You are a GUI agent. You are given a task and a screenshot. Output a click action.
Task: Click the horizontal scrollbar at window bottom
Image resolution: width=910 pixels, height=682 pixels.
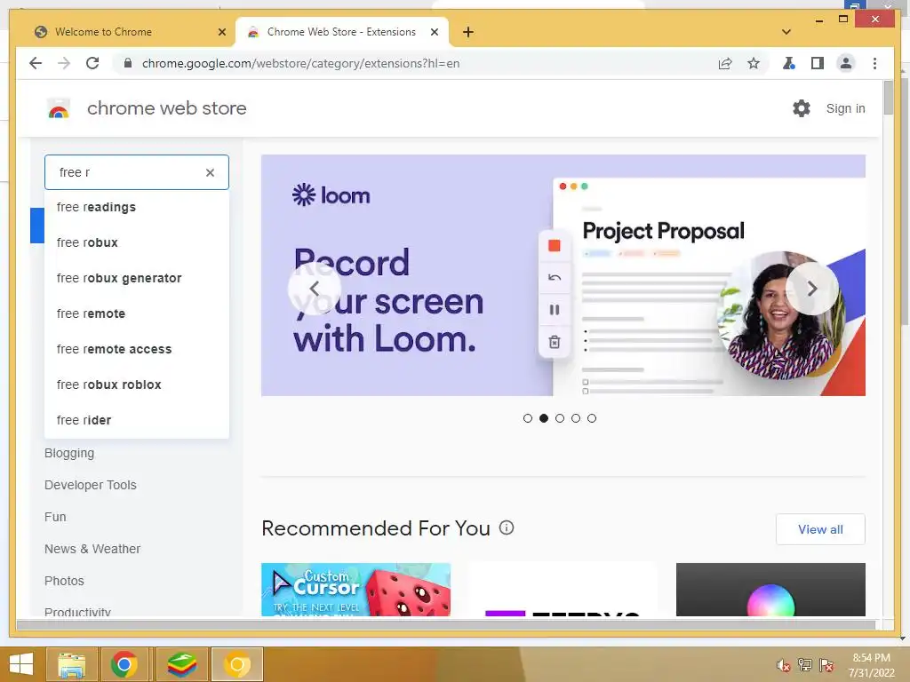[x=446, y=624]
